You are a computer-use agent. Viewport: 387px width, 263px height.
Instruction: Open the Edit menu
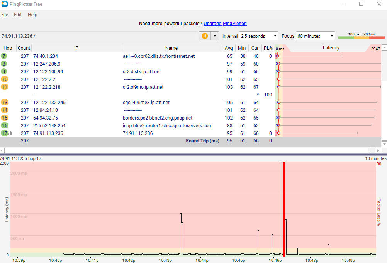tap(17, 15)
